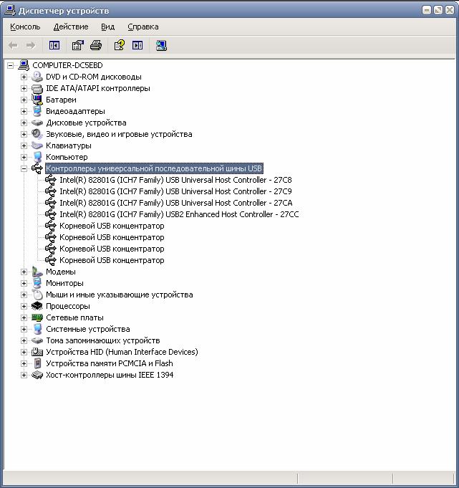This screenshot has height=488, width=459.
Task: Select USB Universal Host Controller - 27C8
Action: [175, 180]
